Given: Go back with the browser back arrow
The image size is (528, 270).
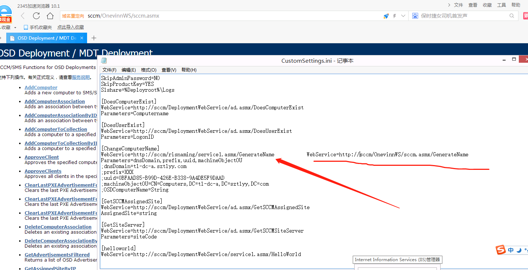Looking at the screenshot, I should 23,16.
